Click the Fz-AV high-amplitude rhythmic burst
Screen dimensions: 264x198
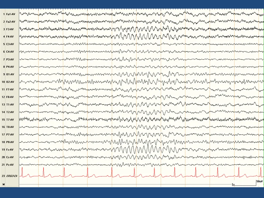click(145, 149)
